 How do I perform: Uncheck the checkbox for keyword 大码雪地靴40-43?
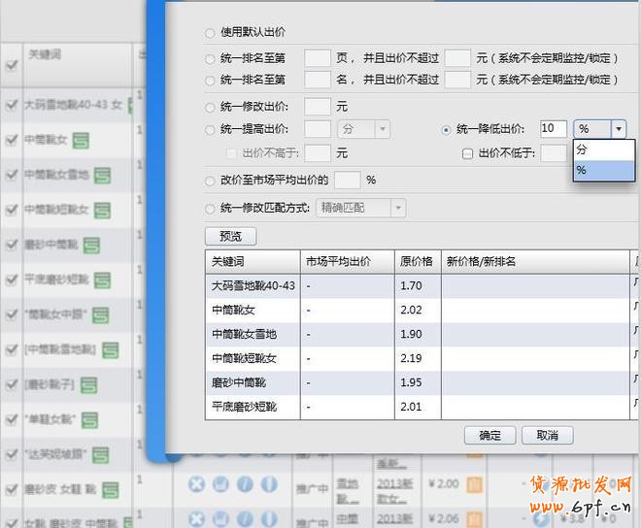pyautogui.click(x=12, y=105)
